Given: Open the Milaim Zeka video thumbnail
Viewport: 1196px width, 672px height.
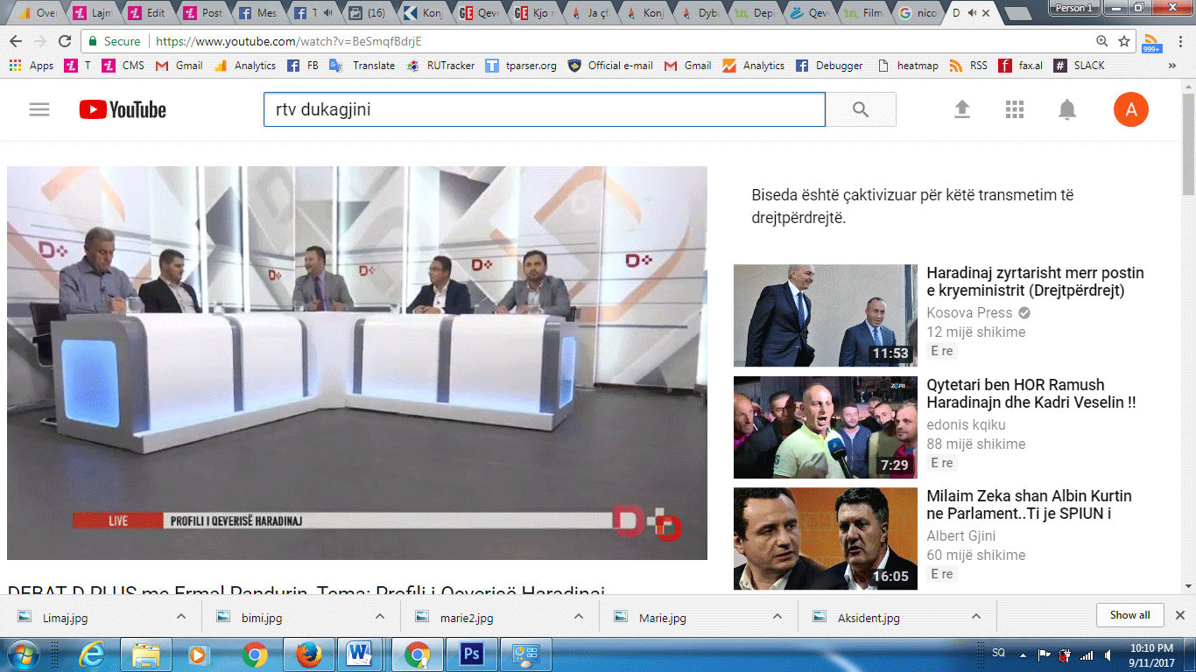Looking at the screenshot, I should click(826, 538).
